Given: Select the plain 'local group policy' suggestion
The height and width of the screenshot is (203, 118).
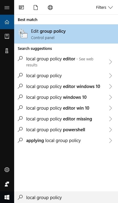Looking at the screenshot, I should pyautogui.click(x=66, y=76).
